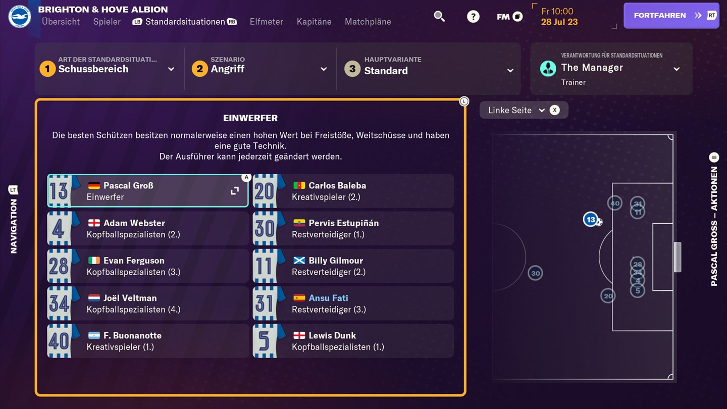Click the help question mark icon
This screenshot has width=727, height=409.
click(473, 17)
